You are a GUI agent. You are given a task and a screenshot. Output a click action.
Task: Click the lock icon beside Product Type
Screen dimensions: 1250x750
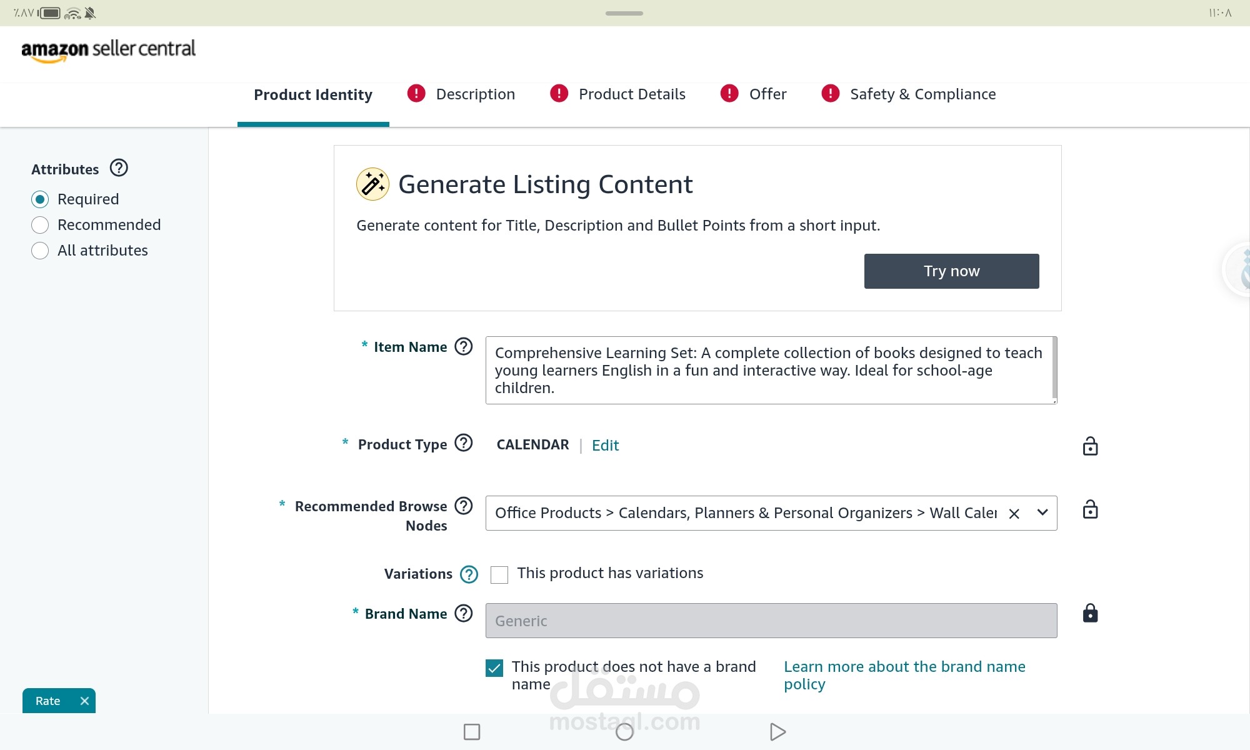click(x=1090, y=446)
